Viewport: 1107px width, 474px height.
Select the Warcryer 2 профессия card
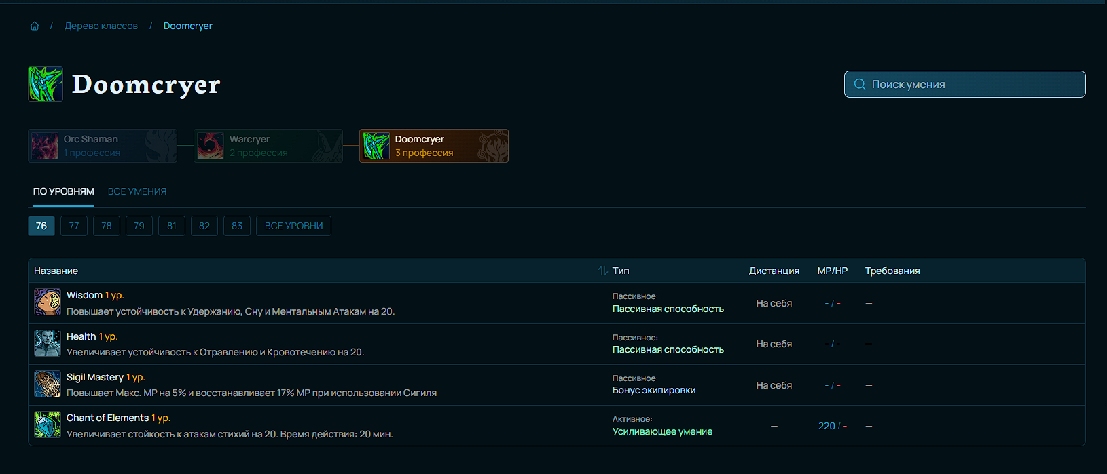coord(268,146)
